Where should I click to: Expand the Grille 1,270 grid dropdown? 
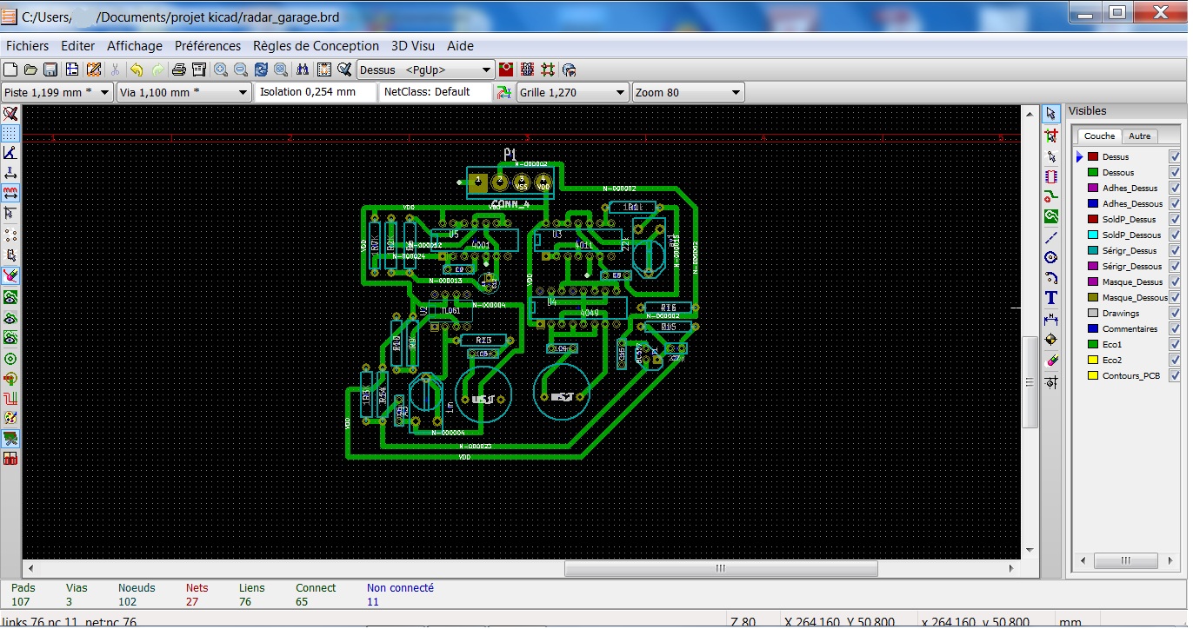(x=620, y=92)
